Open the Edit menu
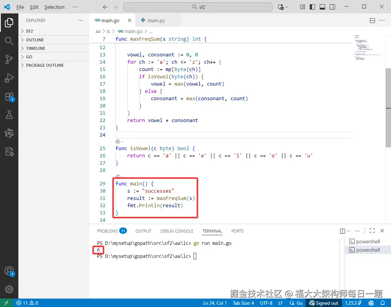Image resolution: width=391 pixels, height=307 pixels. coord(34,7)
